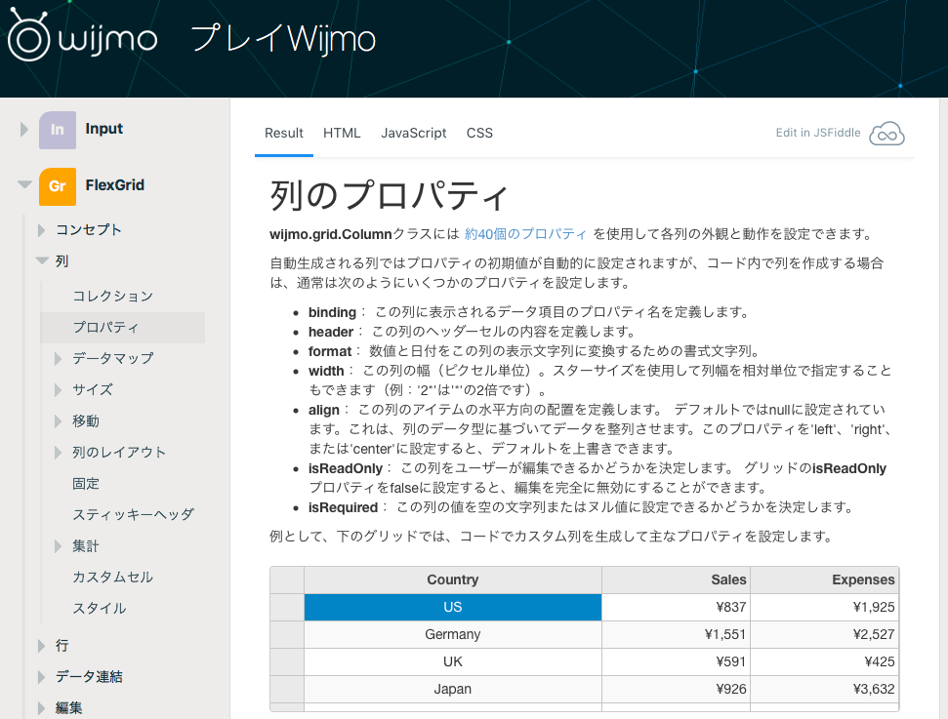Expand the 列のレイアウト node arrow

[x=58, y=453]
